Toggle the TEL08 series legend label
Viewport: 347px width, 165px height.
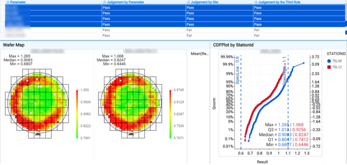tap(338, 61)
